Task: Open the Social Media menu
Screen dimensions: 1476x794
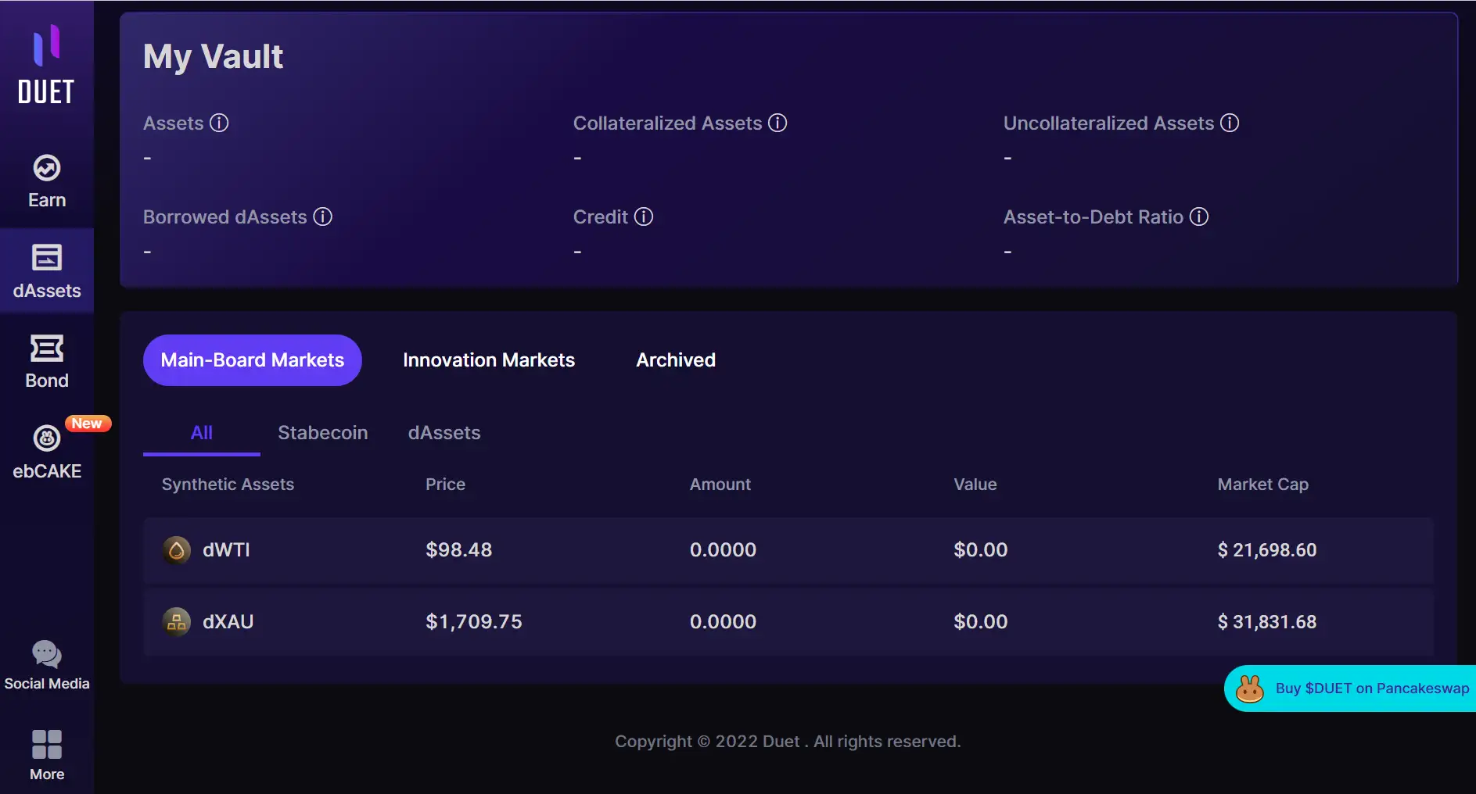Action: [x=47, y=665]
